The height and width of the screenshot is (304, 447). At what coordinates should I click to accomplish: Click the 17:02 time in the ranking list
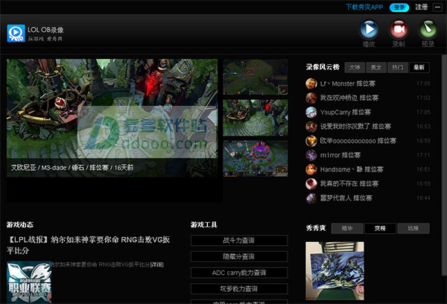[423, 98]
